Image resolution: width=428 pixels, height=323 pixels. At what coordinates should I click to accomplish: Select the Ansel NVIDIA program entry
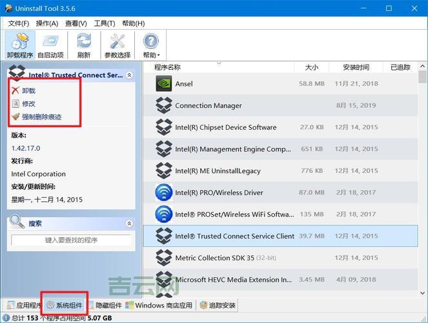pos(183,84)
